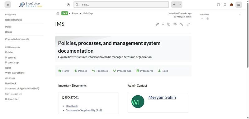The height and width of the screenshot is (119, 249).
Task: Open sidebar Statement of Applicability (SoA)
Action: point(22,88)
